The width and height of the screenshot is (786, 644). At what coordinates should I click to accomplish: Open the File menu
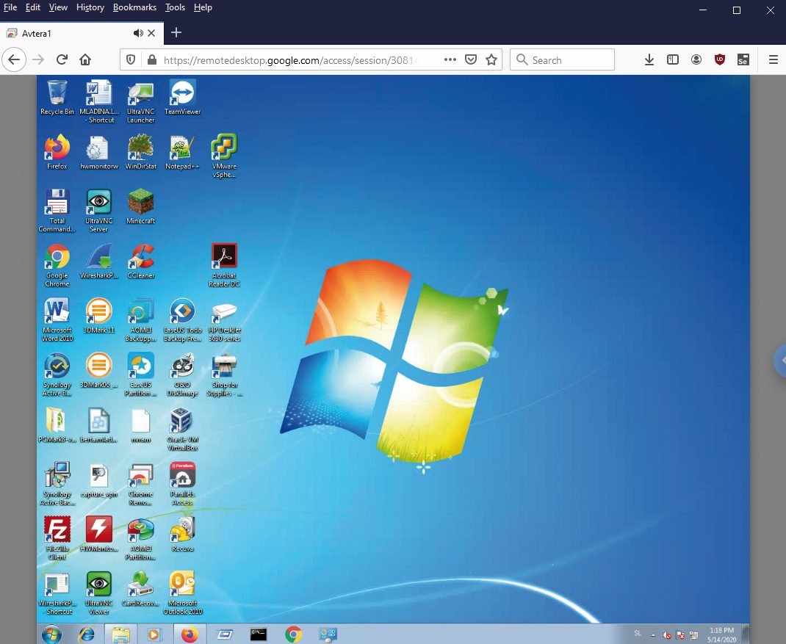[10, 7]
